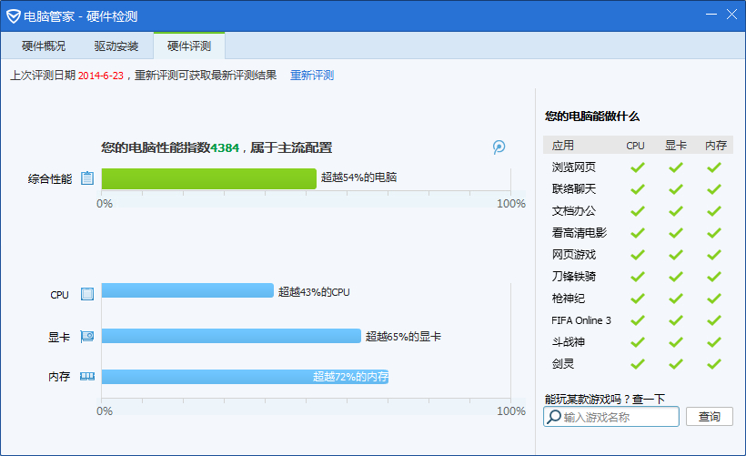Click the 查询 button
The image size is (746, 456).
710,417
